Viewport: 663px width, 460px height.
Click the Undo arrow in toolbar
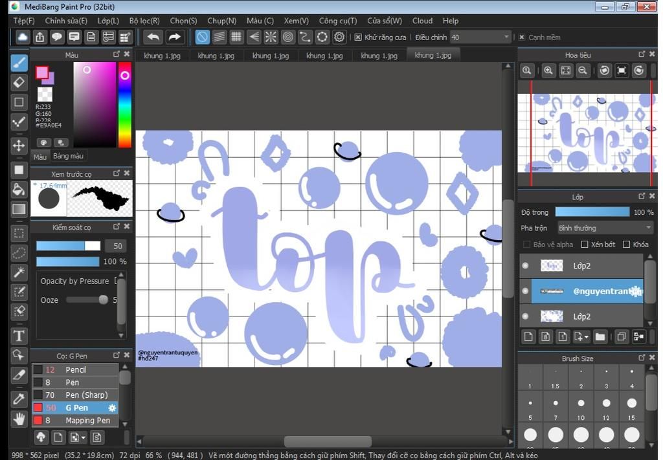pyautogui.click(x=153, y=37)
